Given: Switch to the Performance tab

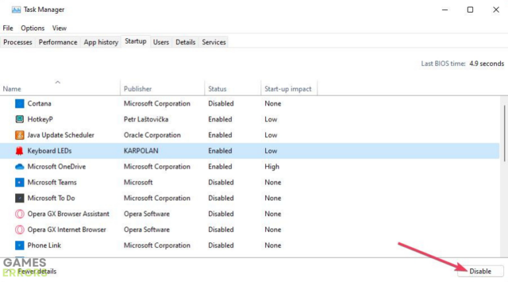Looking at the screenshot, I should click(58, 42).
